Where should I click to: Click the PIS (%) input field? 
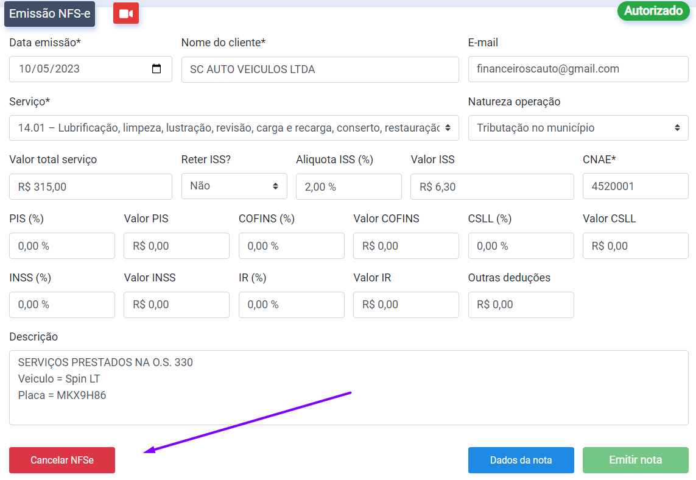(62, 246)
